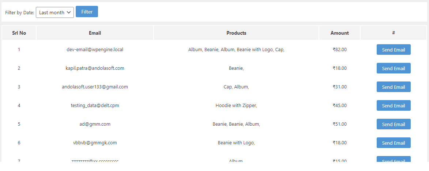The height and width of the screenshot is (171, 429).
Task: Click the ₹82.00 amount cell
Action: pos(339,50)
